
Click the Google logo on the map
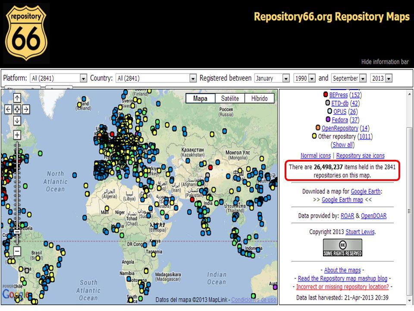16,294
